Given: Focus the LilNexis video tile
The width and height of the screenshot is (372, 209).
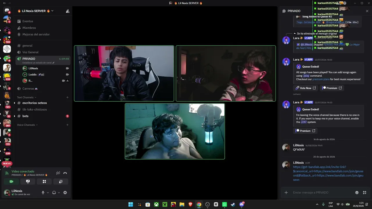Looking at the screenshot, I should tap(124, 73).
